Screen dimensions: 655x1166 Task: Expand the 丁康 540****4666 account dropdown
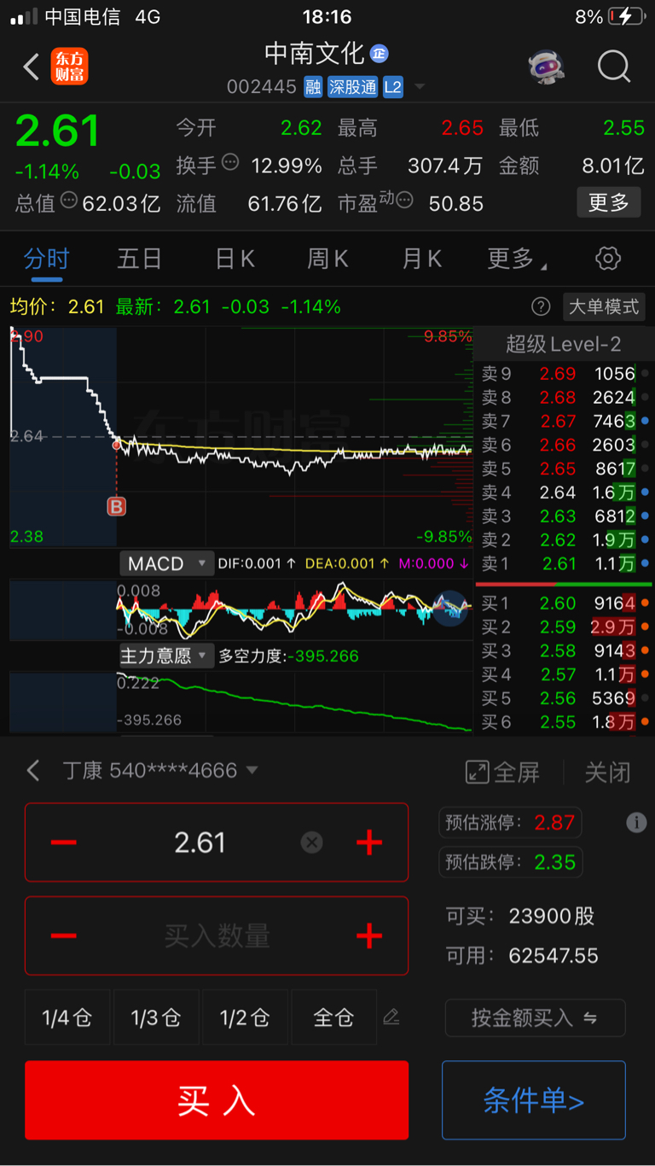tap(160, 771)
